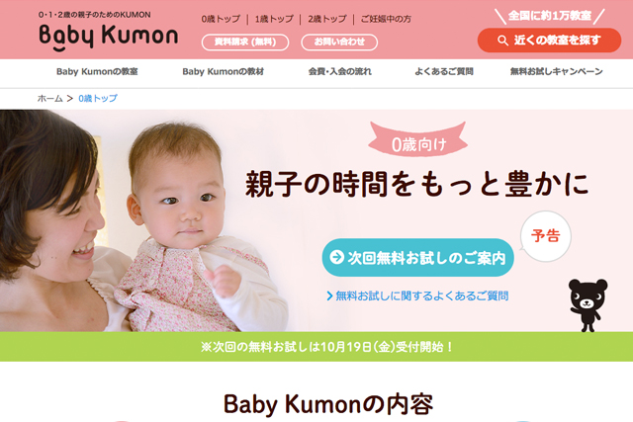This screenshot has height=422, width=633.
Task: Open 会費・入会の流れ menu item
Action: tap(340, 72)
